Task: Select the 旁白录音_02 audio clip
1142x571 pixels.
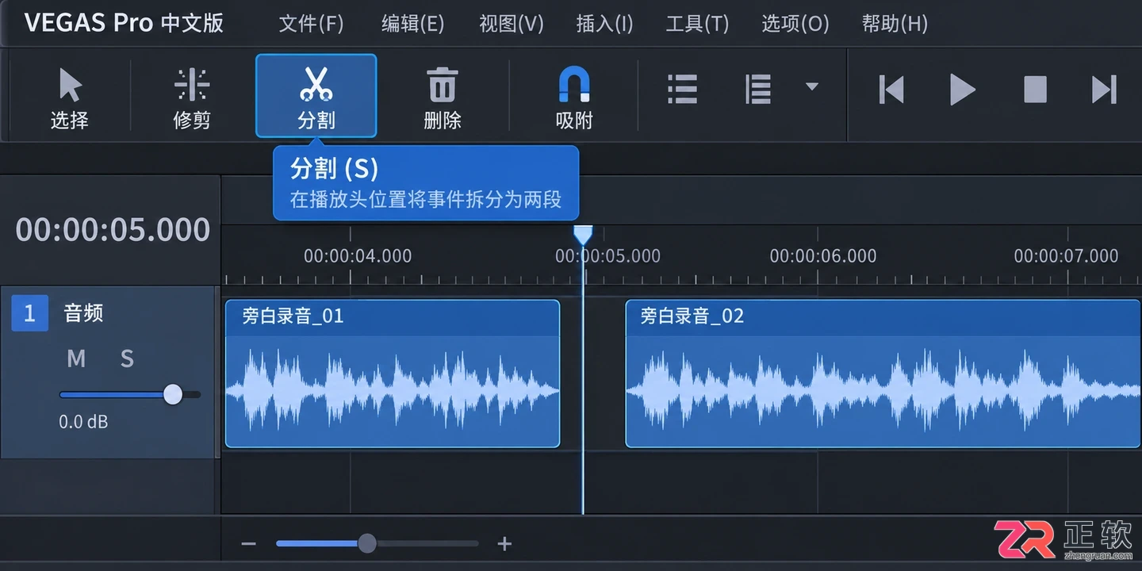Action: click(883, 374)
